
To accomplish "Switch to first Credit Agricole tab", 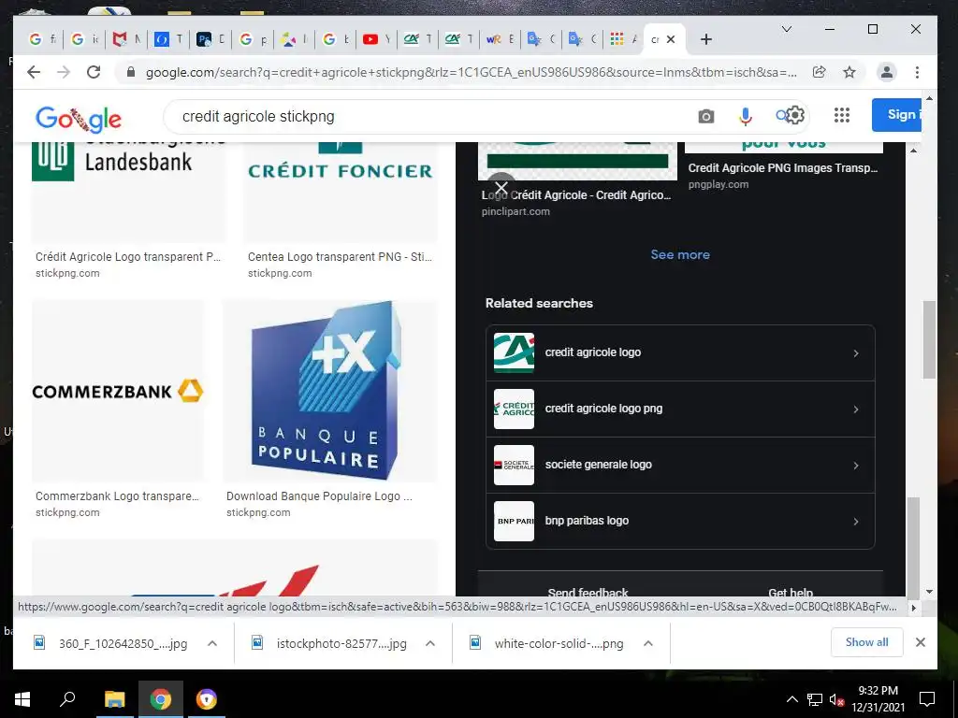I will pyautogui.click(x=417, y=39).
